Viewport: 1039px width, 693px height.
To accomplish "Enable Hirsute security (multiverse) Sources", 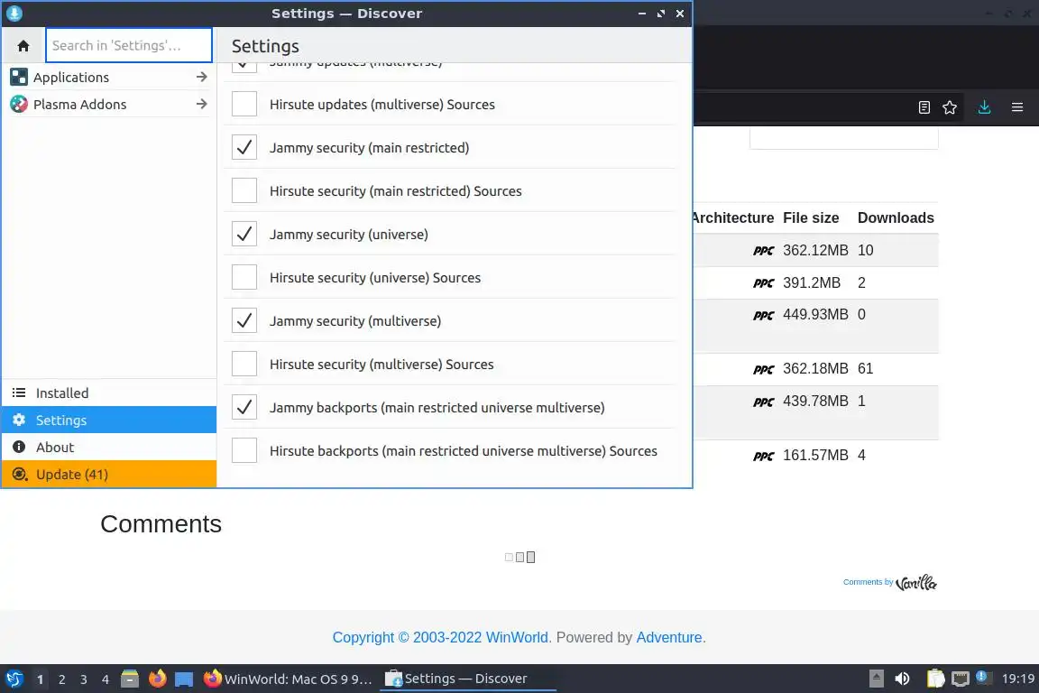I will click(x=244, y=364).
